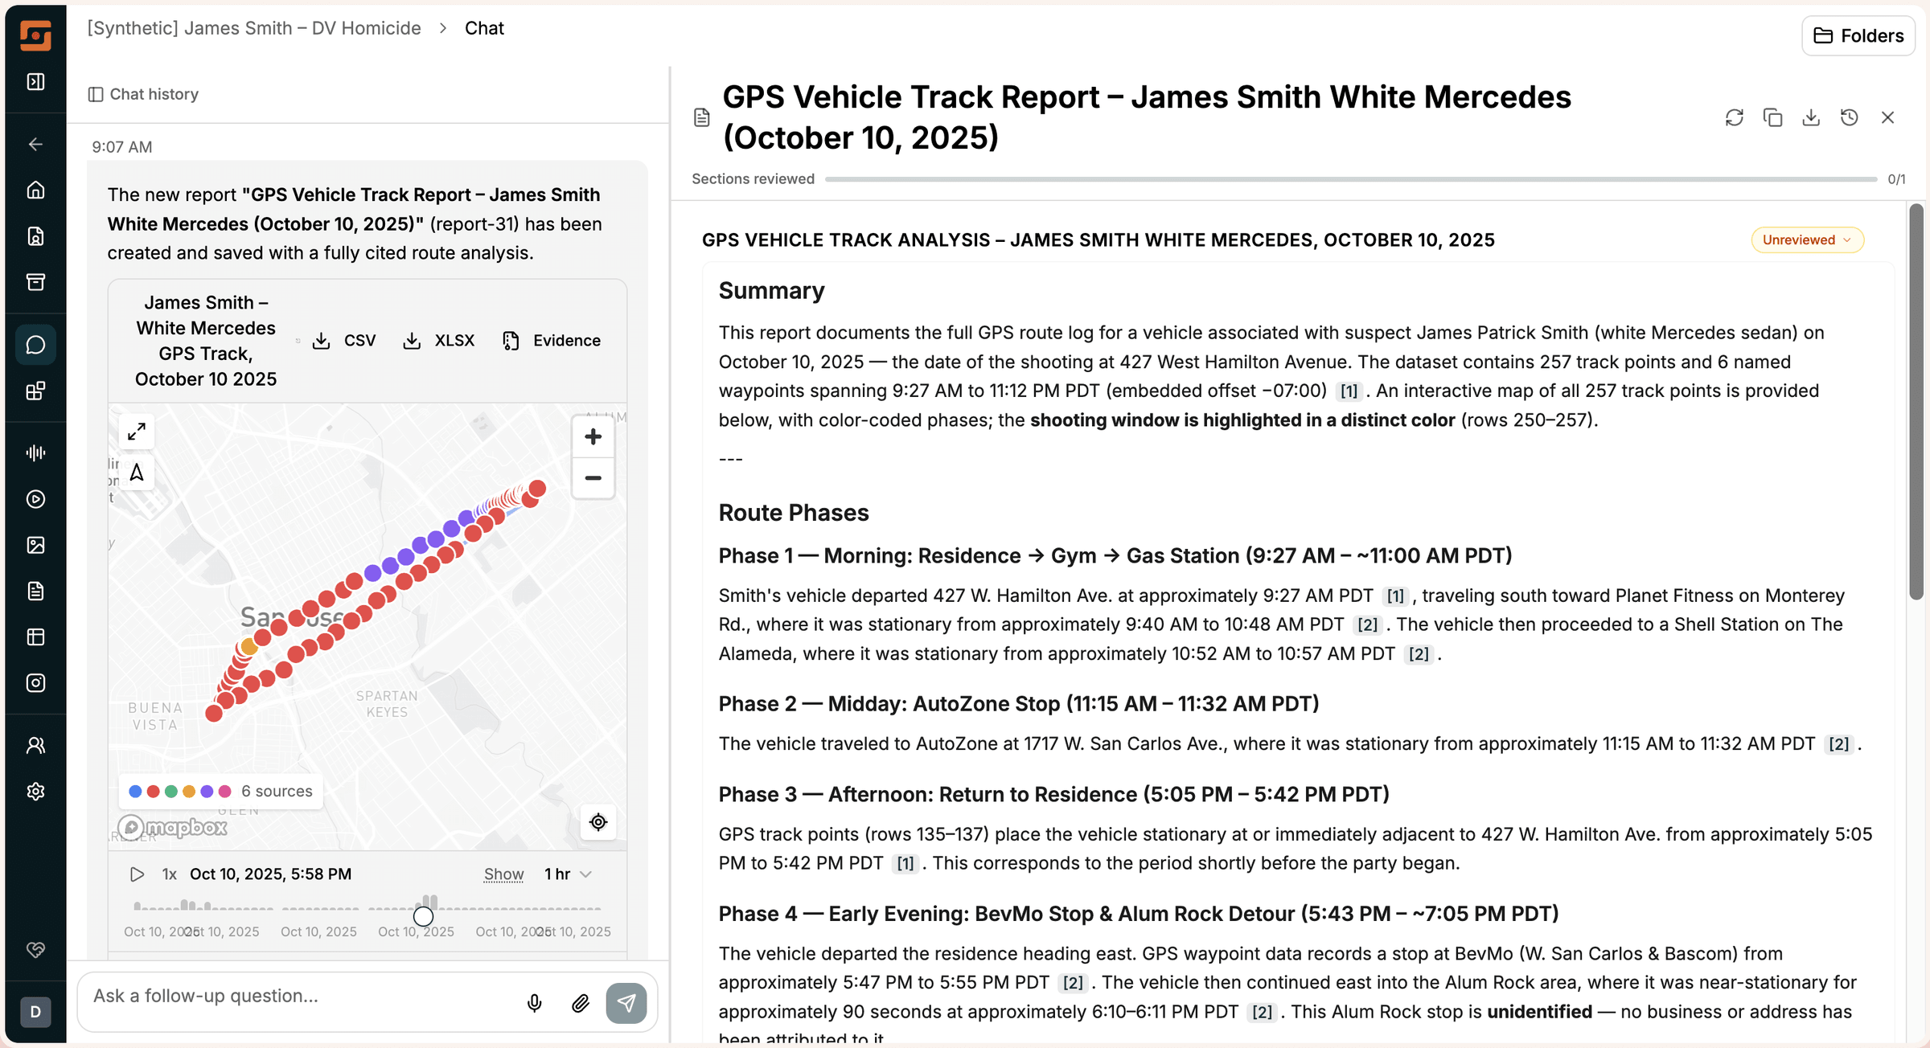Download the report via the header download icon
This screenshot has height=1048, width=1930.
[x=1811, y=118]
